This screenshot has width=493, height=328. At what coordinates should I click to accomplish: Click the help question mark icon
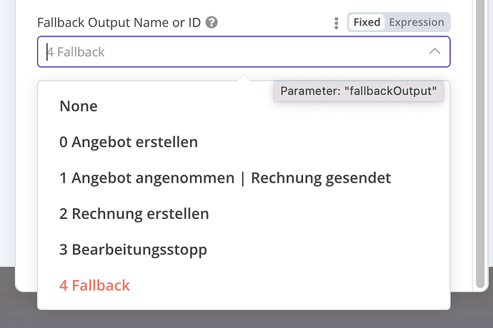click(x=211, y=22)
